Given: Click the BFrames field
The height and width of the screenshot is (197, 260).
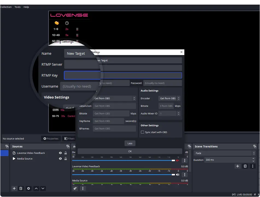Looking at the screenshot, I should click(x=114, y=129).
